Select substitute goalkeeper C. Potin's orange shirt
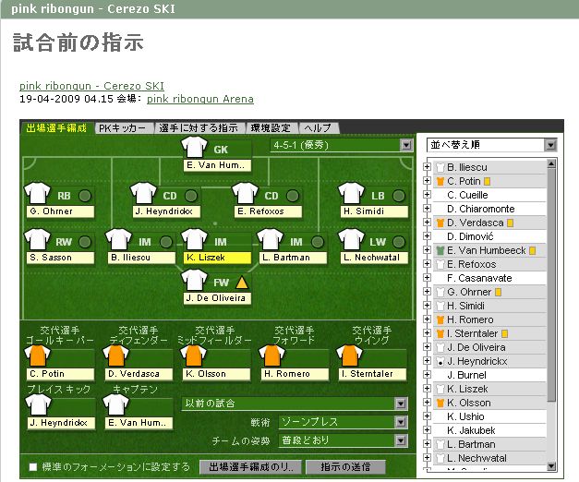The height and width of the screenshot is (482, 579). click(x=38, y=355)
